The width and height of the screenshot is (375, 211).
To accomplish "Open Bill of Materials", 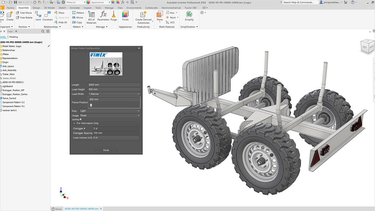I will (92, 18).
